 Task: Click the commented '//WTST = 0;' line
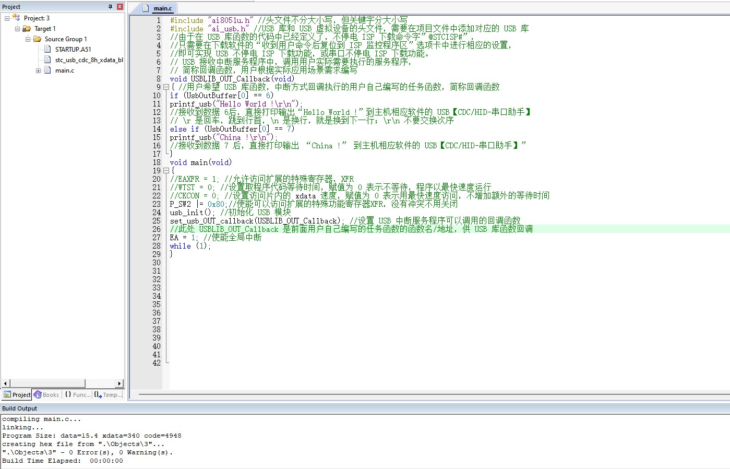[330, 187]
